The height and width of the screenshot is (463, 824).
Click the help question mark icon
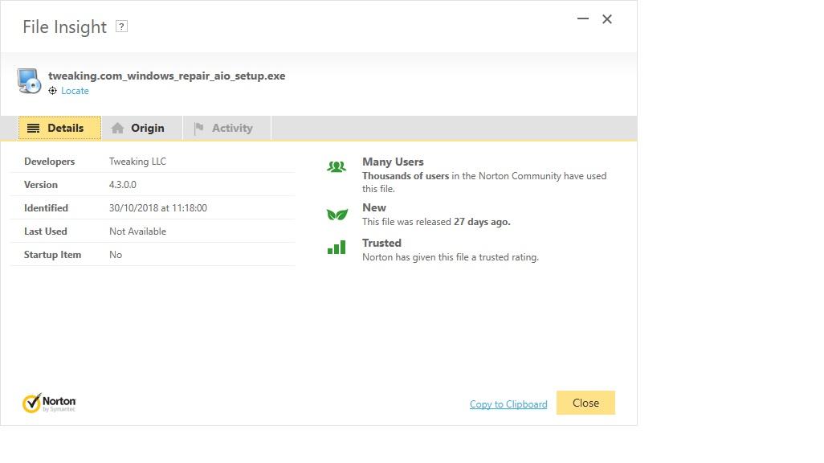121,27
